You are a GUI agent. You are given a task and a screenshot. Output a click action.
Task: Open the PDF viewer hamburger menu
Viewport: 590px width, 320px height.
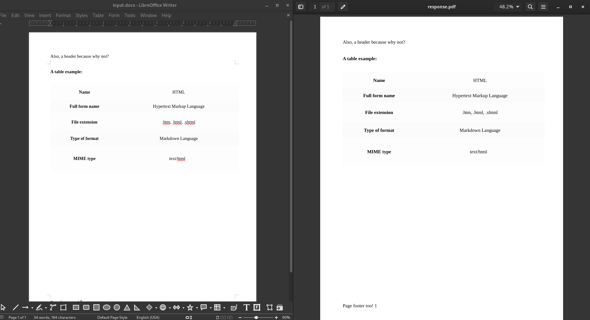point(543,7)
